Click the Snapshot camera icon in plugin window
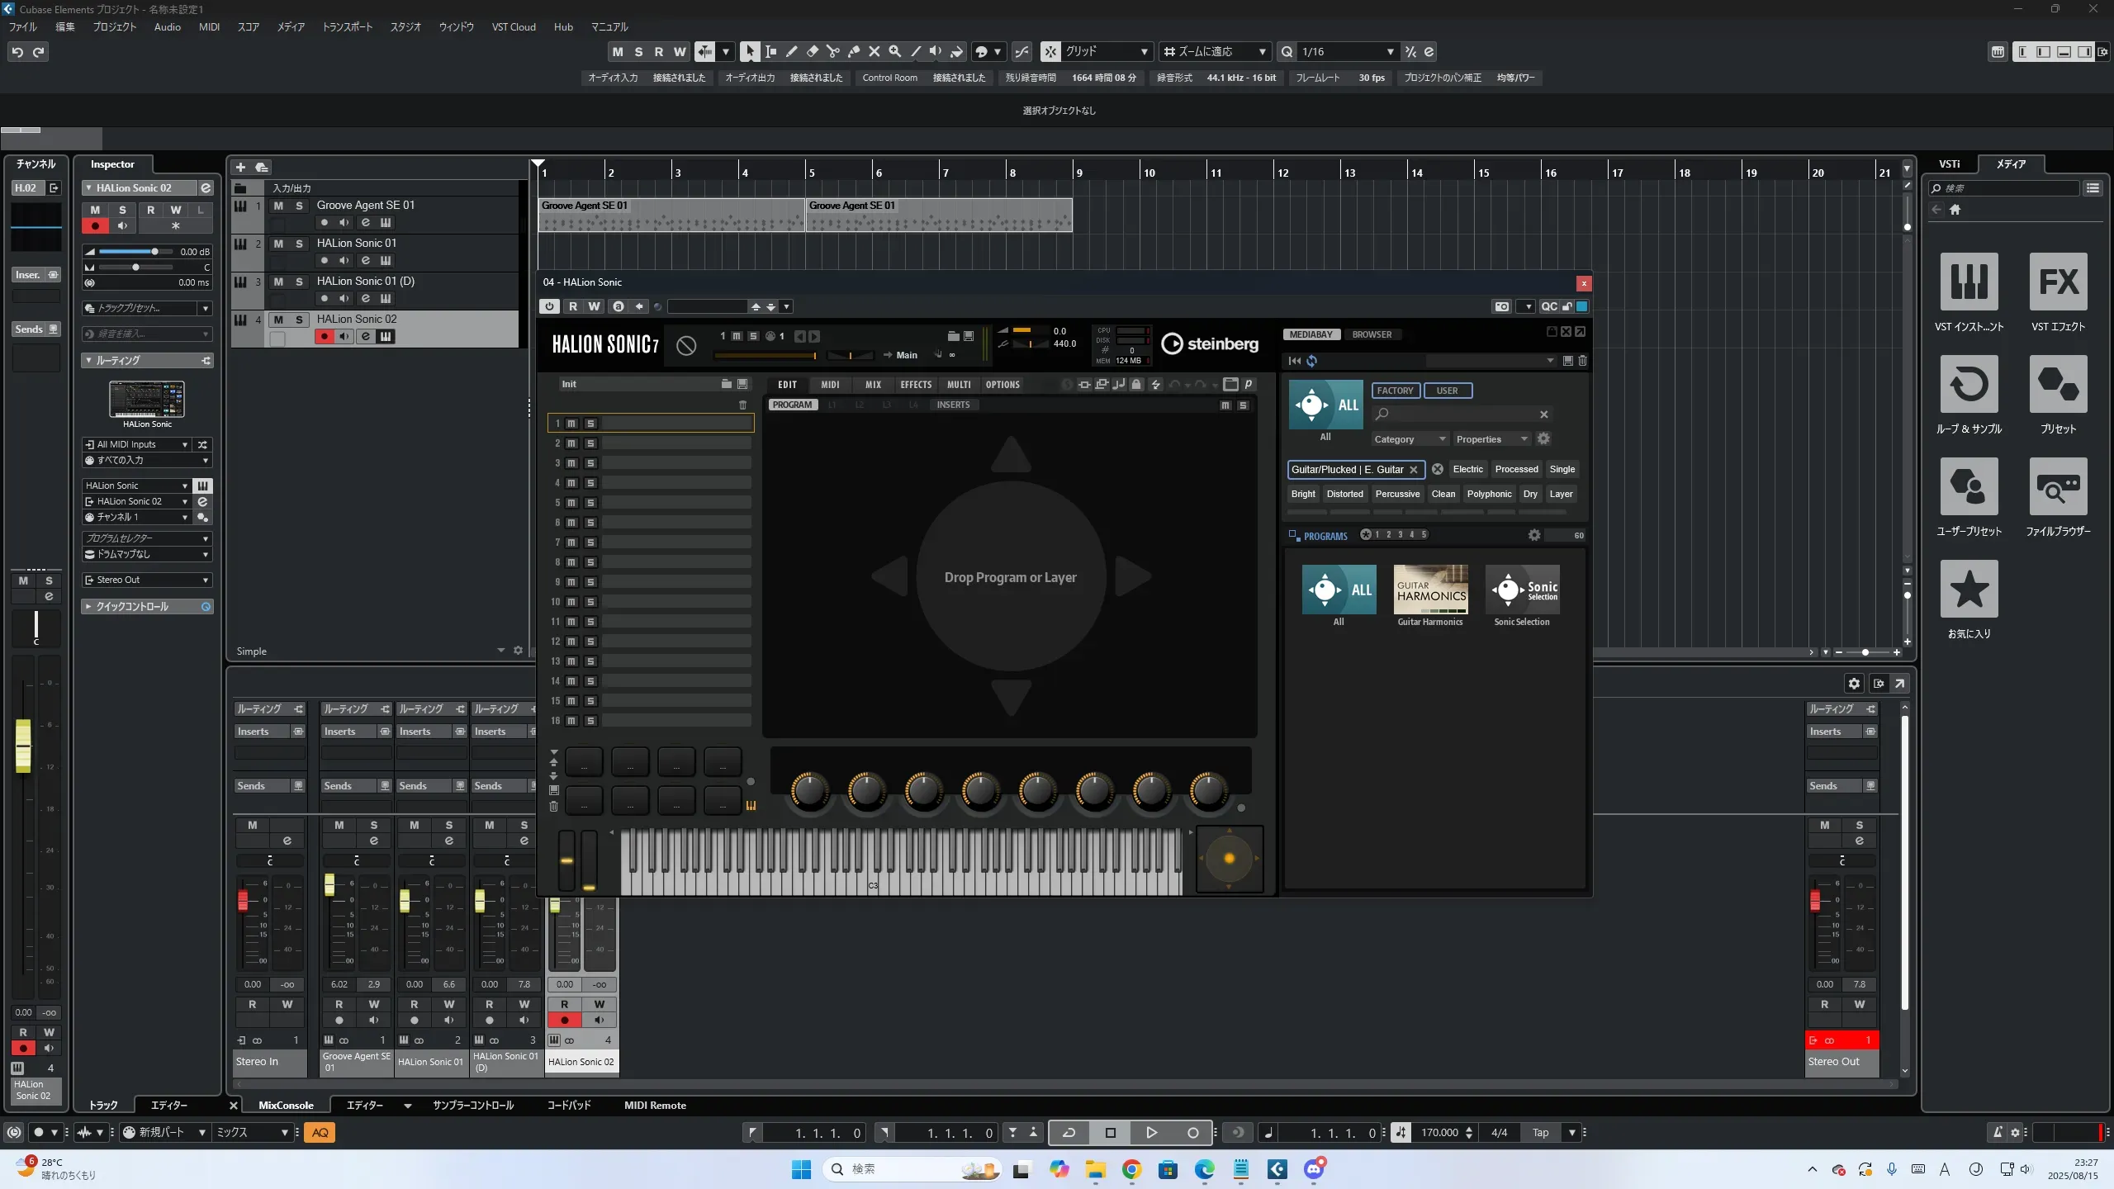The height and width of the screenshot is (1189, 2114). click(1501, 306)
